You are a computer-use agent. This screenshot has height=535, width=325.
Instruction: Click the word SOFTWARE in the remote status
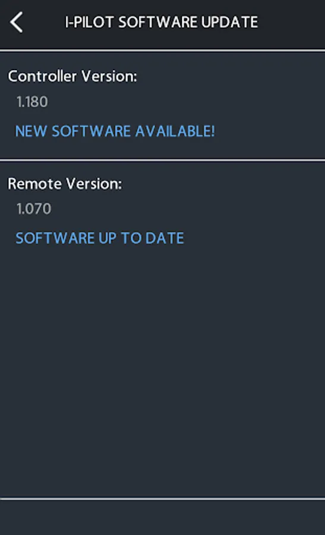click(x=55, y=238)
